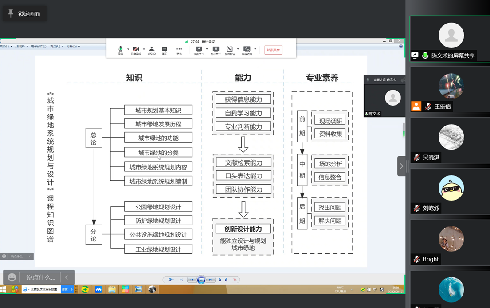Screen dimensions: 490x308
Task: Enable the annotation tool
Action: [229, 50]
